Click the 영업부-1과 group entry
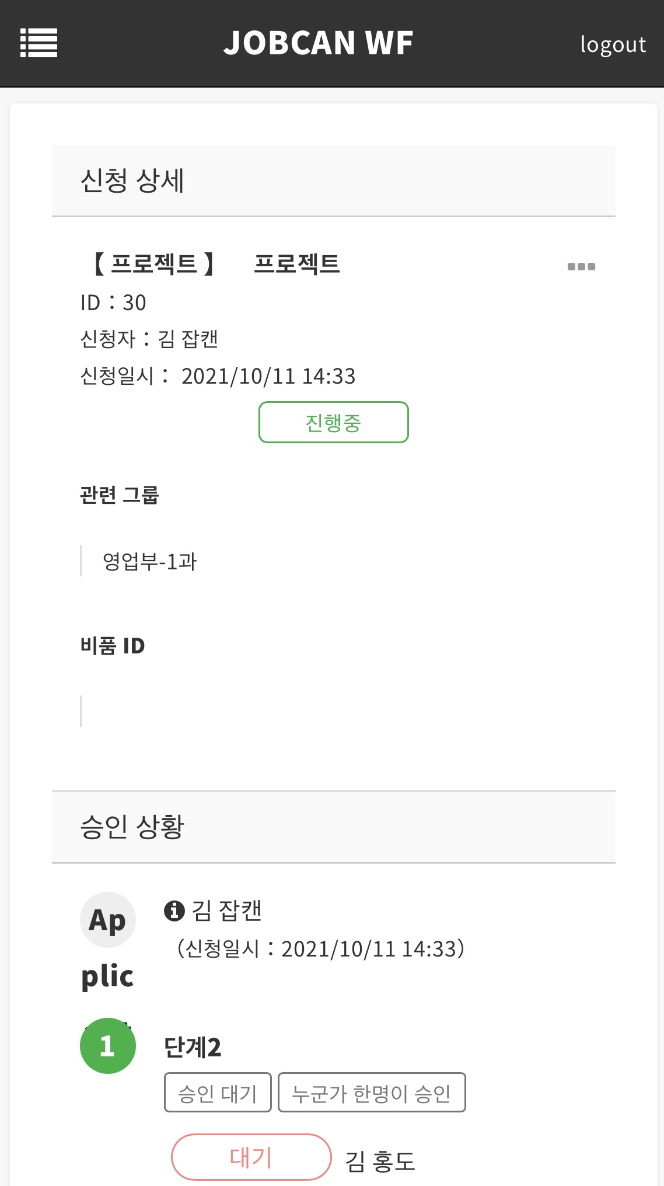Viewport: 664px width, 1186px height. click(150, 562)
